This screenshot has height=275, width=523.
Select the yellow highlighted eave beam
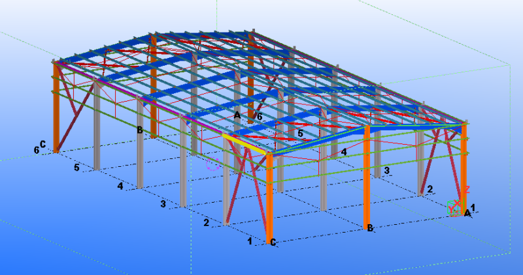(245, 143)
